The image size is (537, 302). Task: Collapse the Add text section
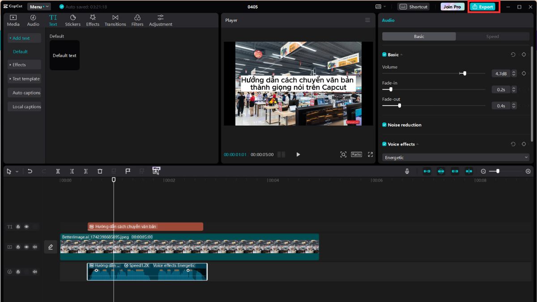tap(24, 38)
